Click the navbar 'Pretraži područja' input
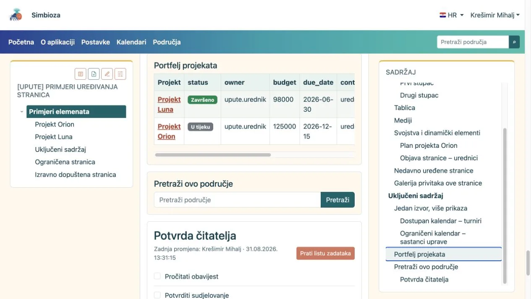This screenshot has height=299, width=531. pyautogui.click(x=473, y=42)
